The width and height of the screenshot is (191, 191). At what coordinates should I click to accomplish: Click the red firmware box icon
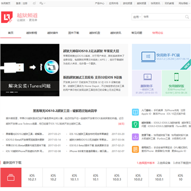[x=11, y=177]
